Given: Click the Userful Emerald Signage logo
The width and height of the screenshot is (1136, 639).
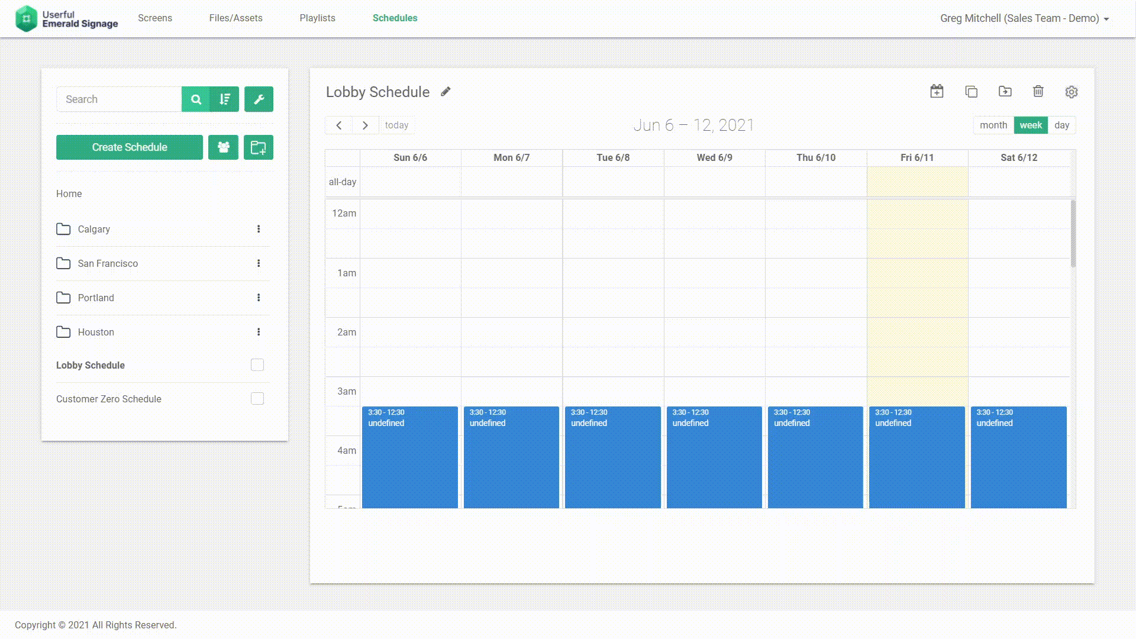Looking at the screenshot, I should (66, 18).
